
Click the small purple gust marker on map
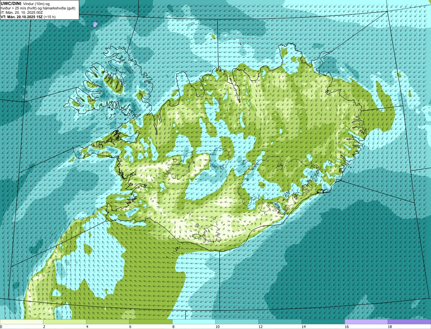tap(95, 24)
